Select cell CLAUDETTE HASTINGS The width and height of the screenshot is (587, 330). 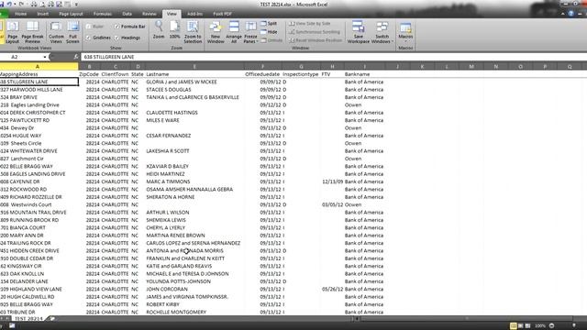point(194,113)
